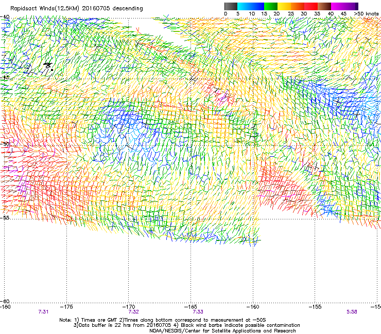Click the '-40' latitude axis label

point(5,17)
